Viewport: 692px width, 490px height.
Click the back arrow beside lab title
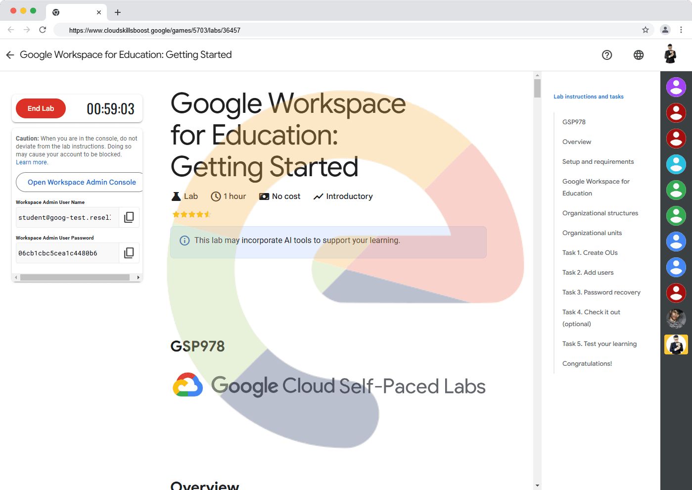tap(10, 55)
